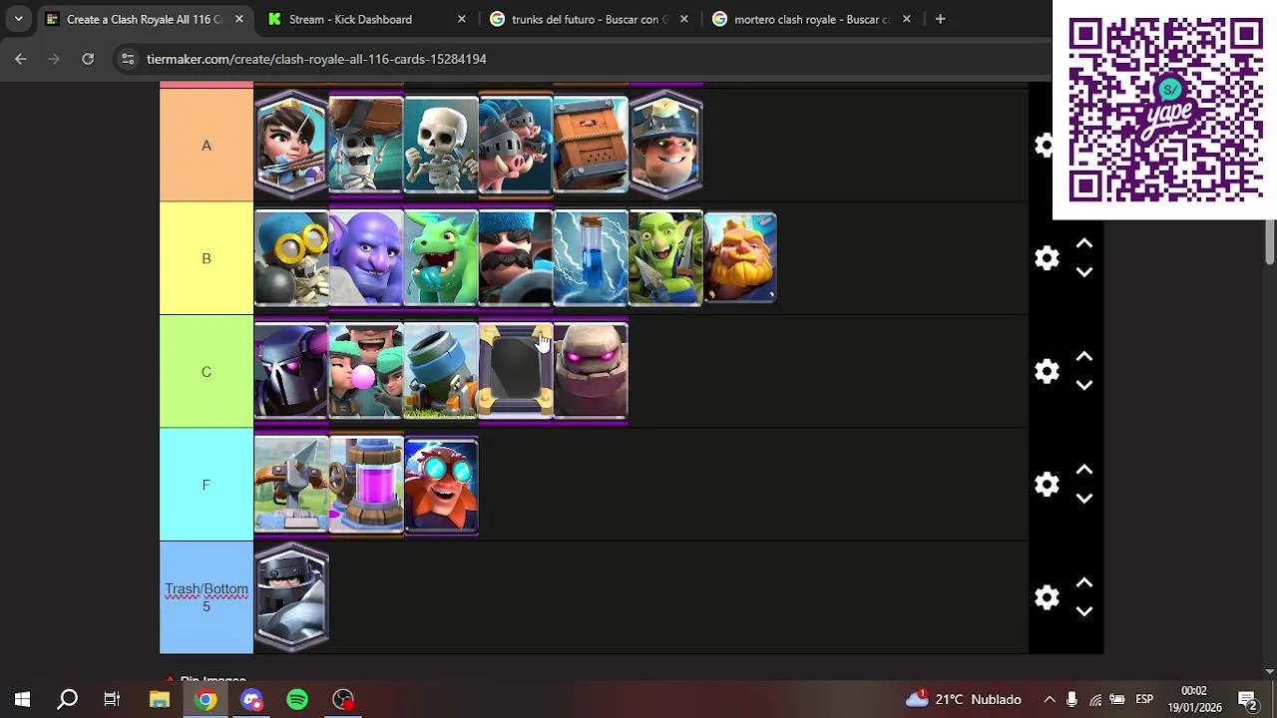
Task: Go back to previous page
Action: 21,59
